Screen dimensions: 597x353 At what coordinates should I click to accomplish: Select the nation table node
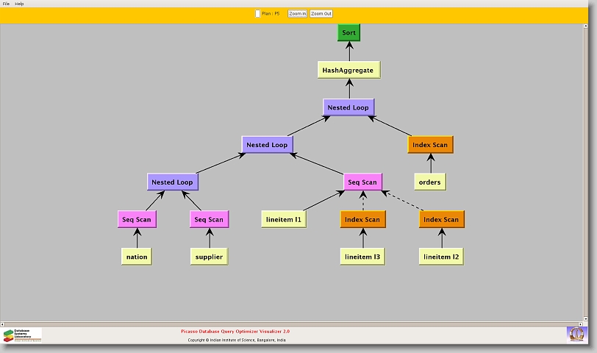click(137, 257)
